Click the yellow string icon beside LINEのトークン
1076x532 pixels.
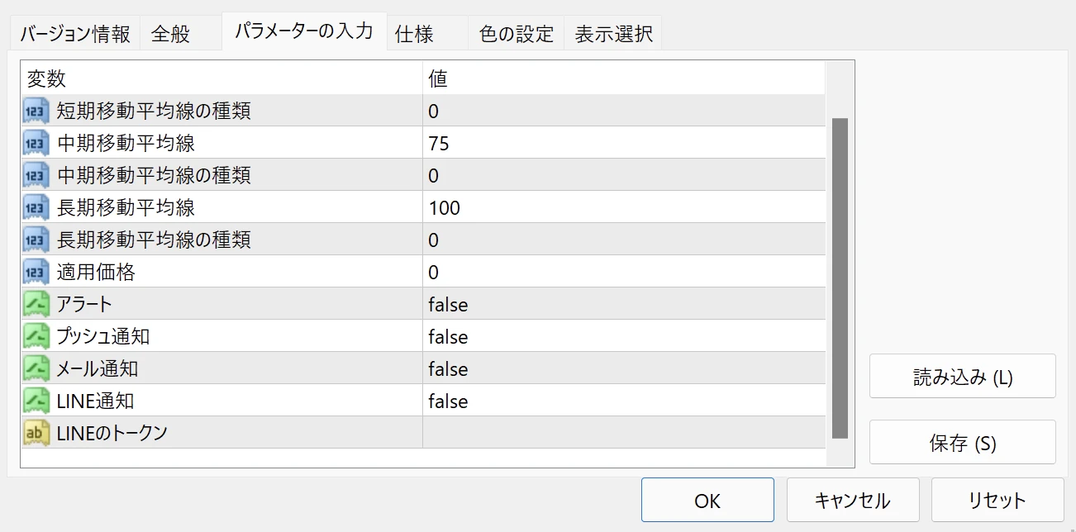pyautogui.click(x=36, y=433)
